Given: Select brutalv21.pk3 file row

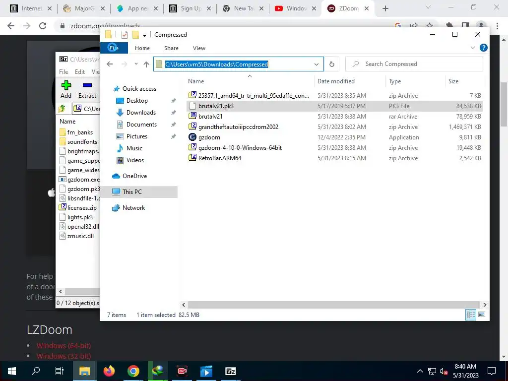Looking at the screenshot, I should click(x=335, y=106).
